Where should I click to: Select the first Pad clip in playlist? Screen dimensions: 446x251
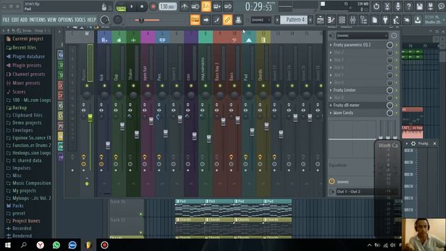click(190, 209)
